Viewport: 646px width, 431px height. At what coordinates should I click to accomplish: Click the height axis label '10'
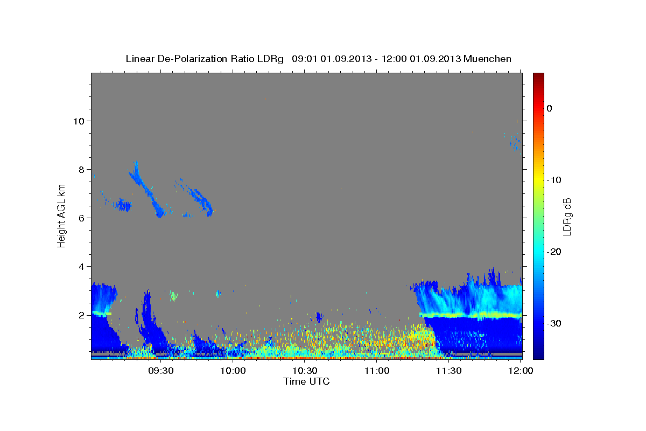coord(80,121)
